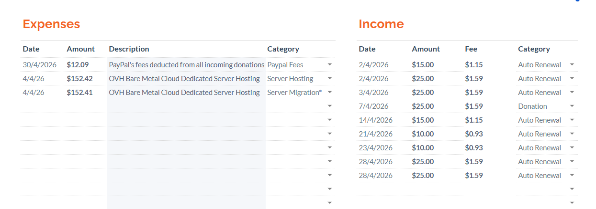This screenshot has width=596, height=209.
Task: Select the $1.15 fee for 2/4/2026
Action: point(474,64)
